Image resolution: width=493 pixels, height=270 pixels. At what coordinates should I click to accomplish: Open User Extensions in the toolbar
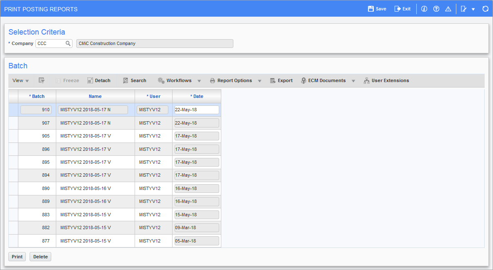(386, 80)
